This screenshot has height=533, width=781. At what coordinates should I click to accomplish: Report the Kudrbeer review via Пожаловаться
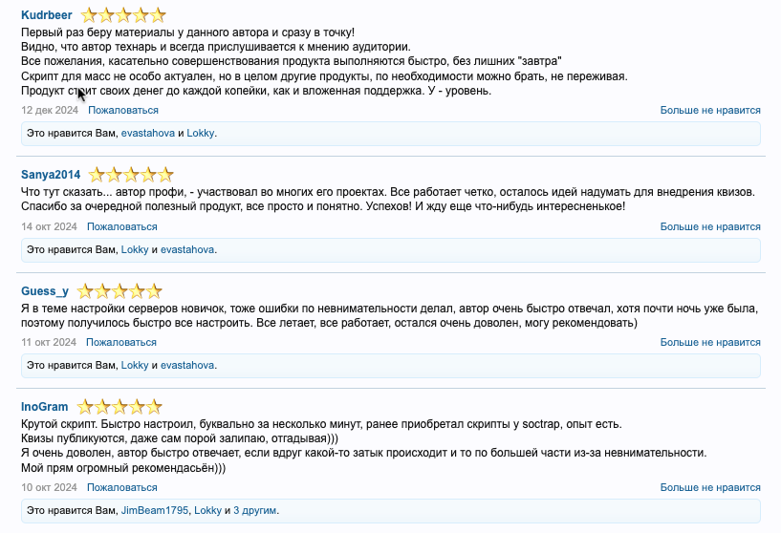coord(123,111)
